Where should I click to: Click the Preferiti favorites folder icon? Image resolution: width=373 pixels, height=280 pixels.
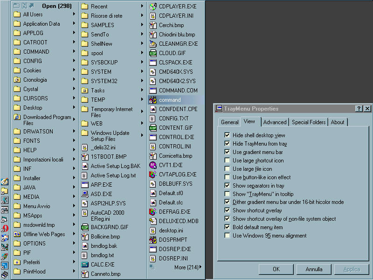click(x=17, y=262)
